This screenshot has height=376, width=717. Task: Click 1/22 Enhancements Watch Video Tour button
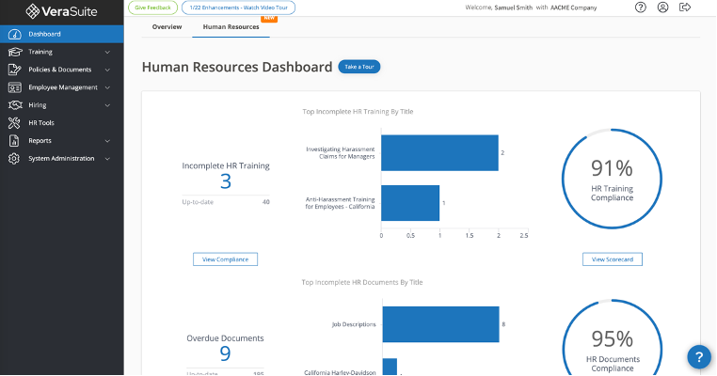[238, 8]
